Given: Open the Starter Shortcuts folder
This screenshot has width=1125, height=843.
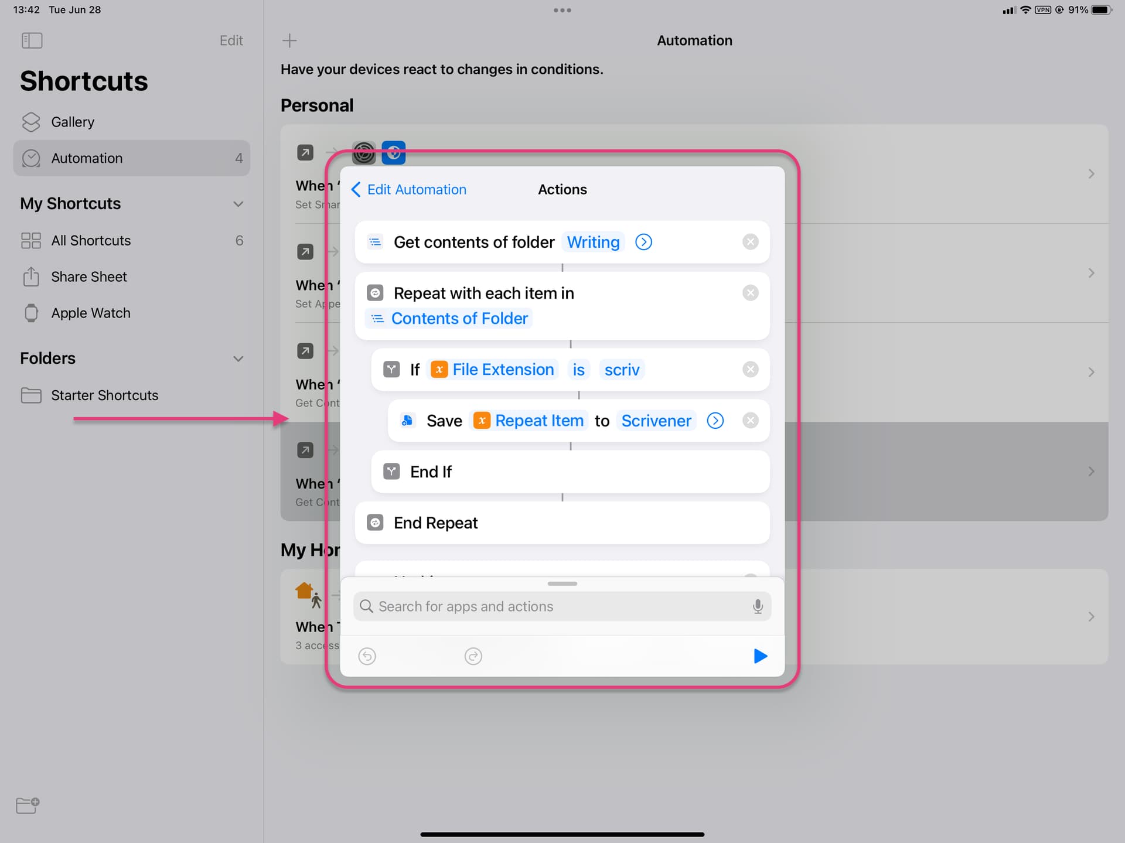Looking at the screenshot, I should point(131,395).
